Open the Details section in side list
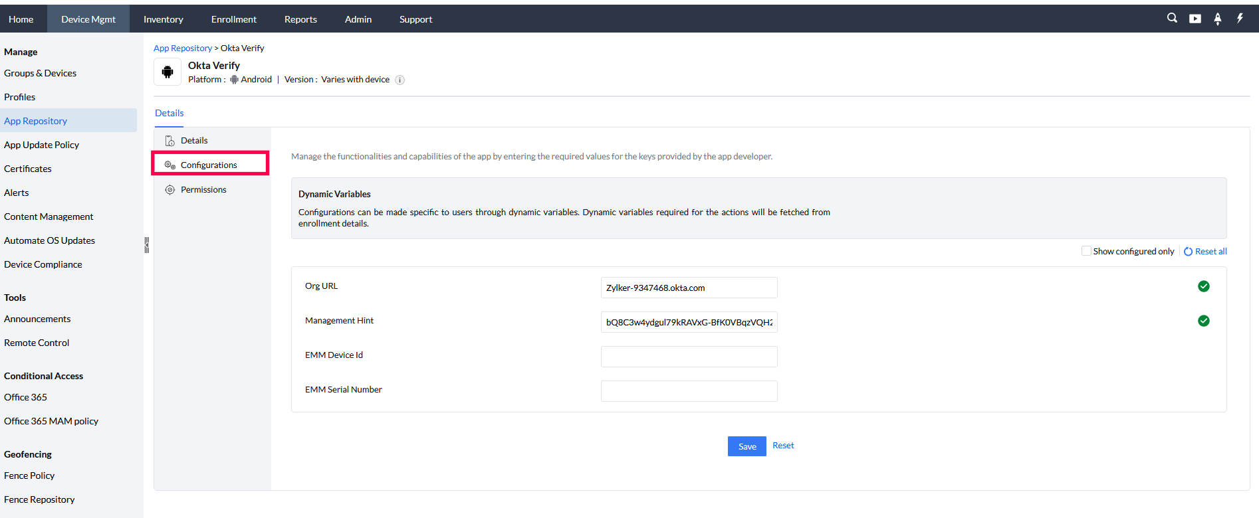The image size is (1259, 518). pos(194,141)
